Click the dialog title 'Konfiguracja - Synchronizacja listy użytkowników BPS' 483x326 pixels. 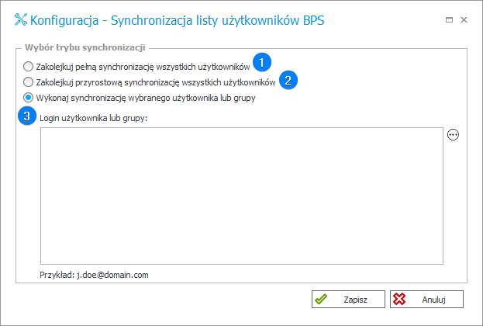(177, 20)
